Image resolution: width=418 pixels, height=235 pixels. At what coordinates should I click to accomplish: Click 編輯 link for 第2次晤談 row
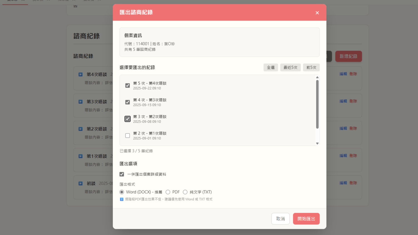point(343,128)
